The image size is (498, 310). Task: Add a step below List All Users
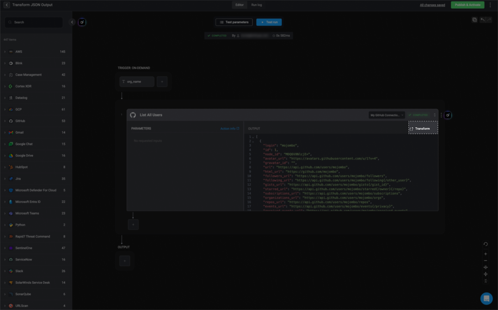(133, 224)
